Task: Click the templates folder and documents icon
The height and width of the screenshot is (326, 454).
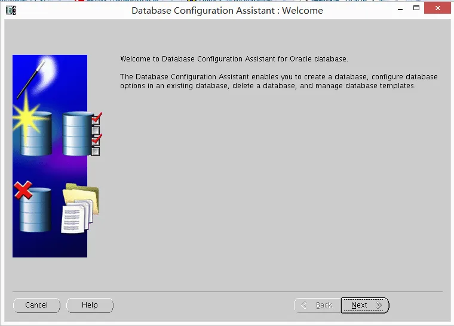Action: tap(81, 208)
